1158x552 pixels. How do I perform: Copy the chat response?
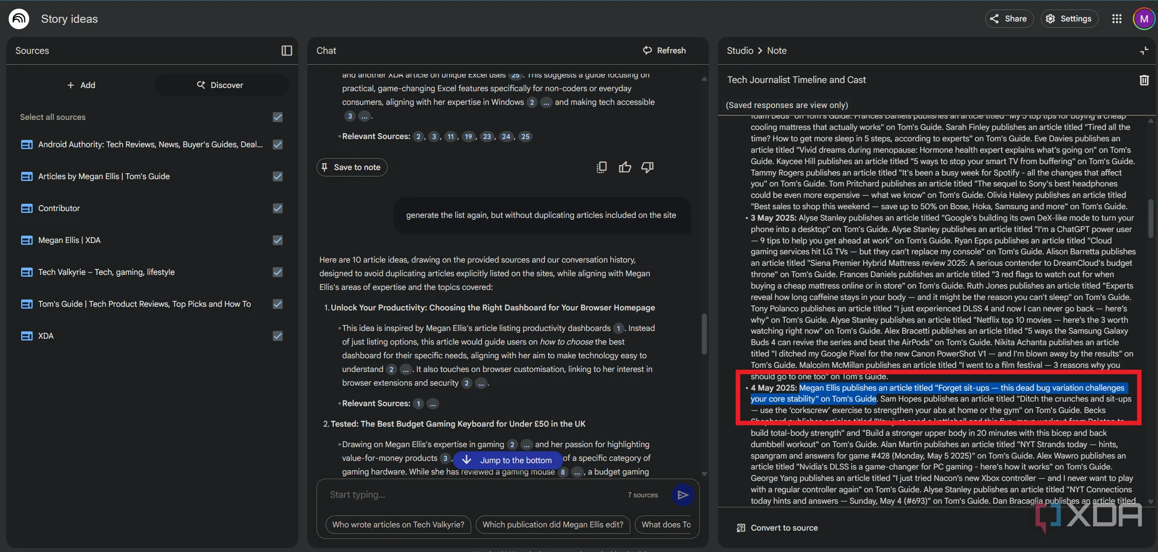602,167
